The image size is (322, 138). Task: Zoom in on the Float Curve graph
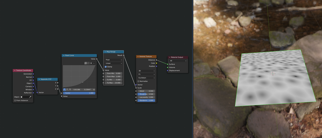click(86, 63)
